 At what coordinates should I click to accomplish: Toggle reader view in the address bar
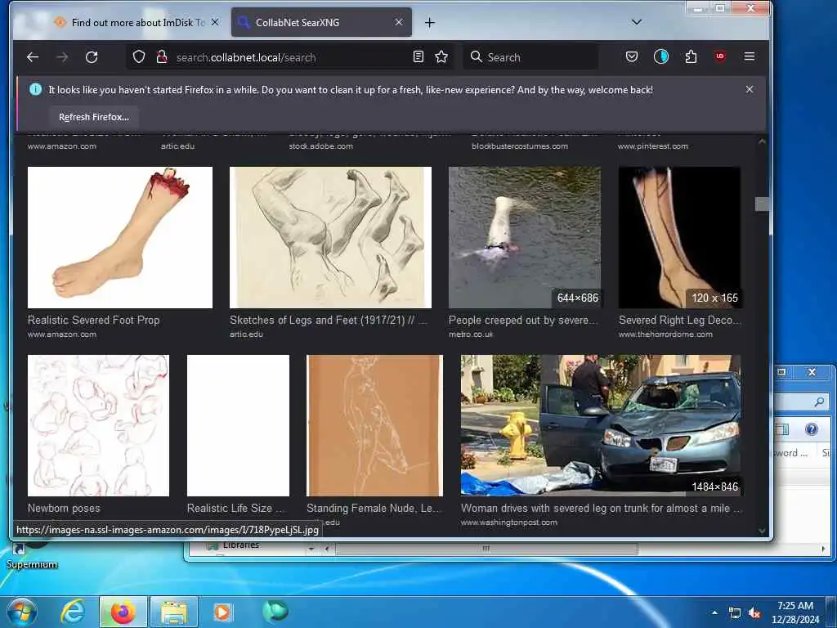coord(418,56)
